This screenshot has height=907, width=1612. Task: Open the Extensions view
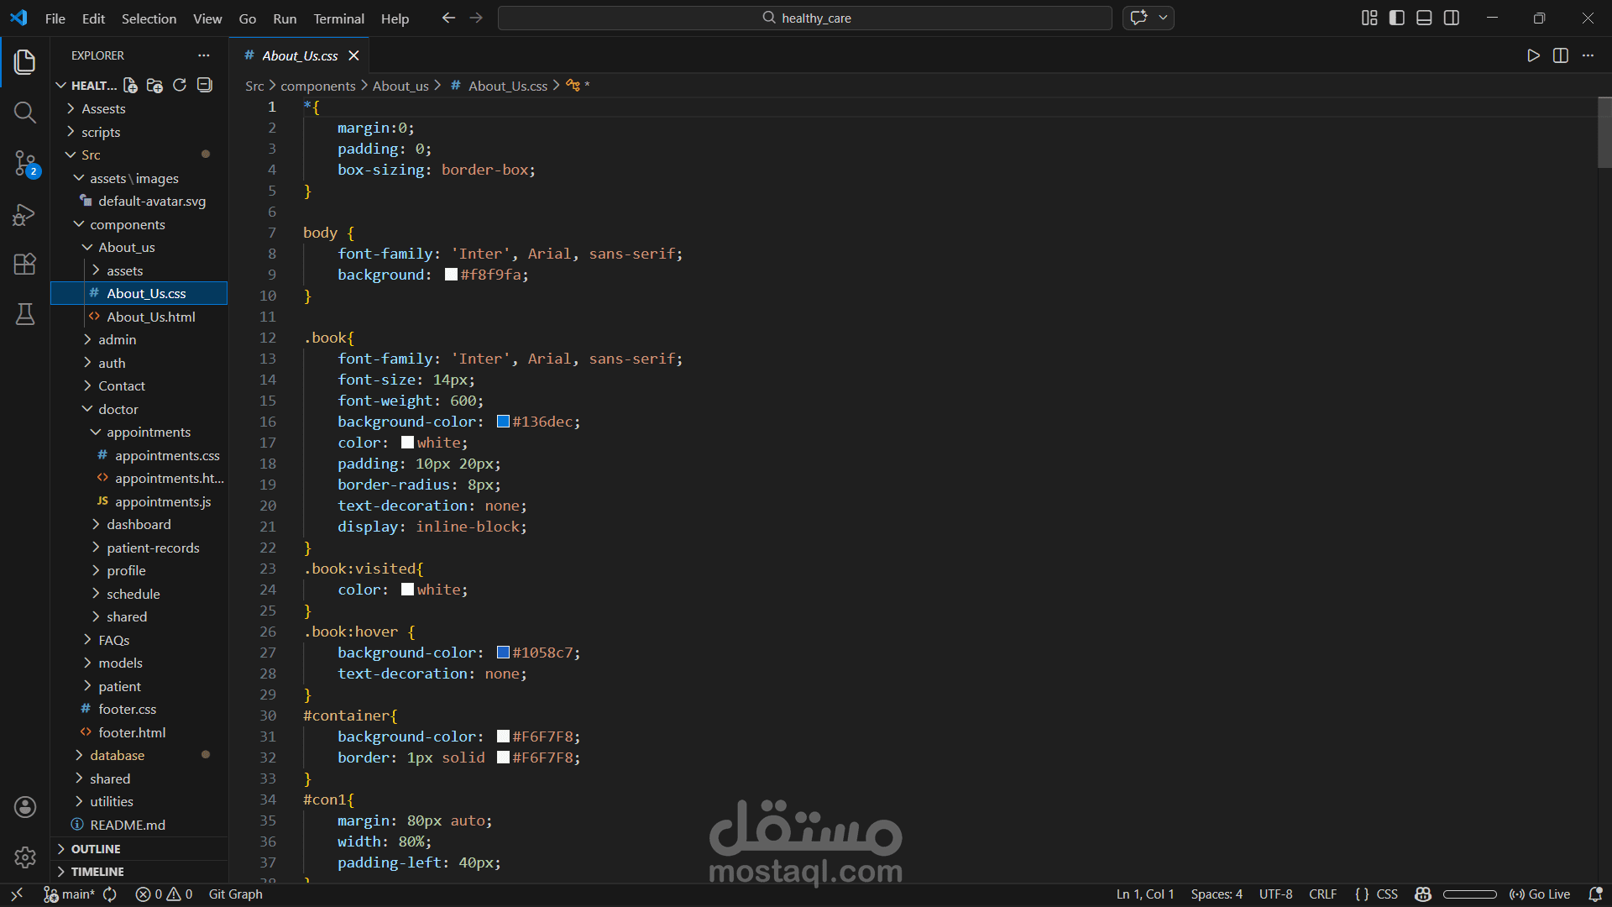pos(25,264)
